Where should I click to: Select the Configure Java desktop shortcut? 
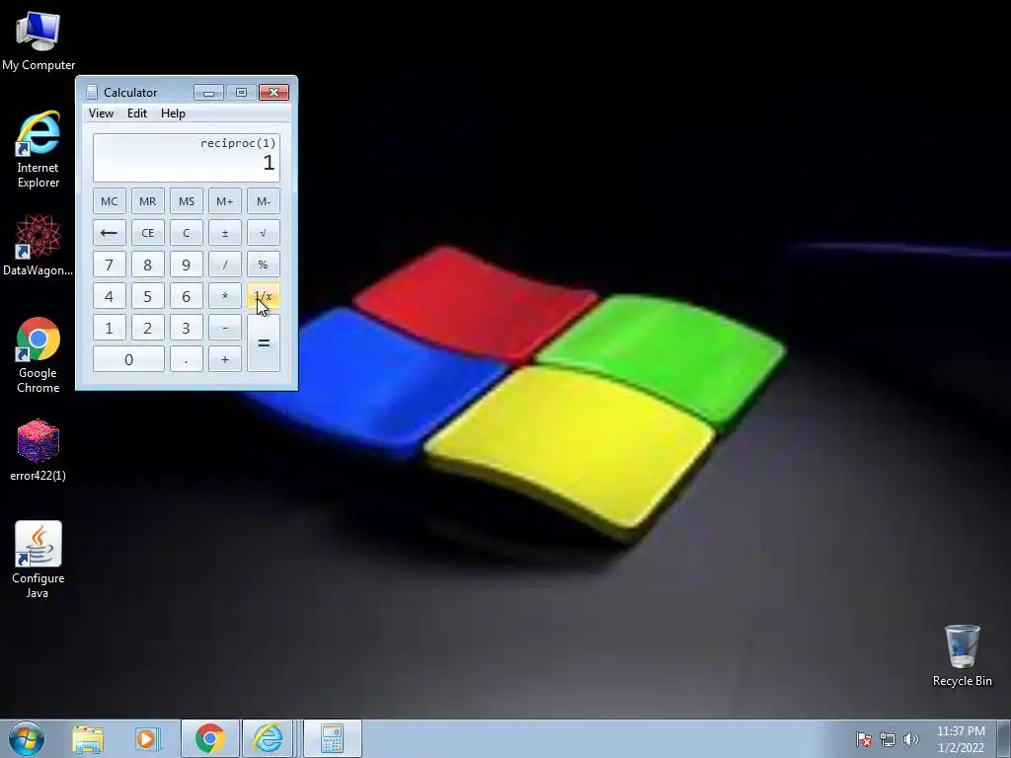39,561
